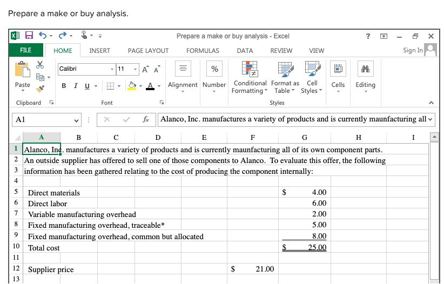Viewport: 444px width, 284px height.
Task: Open the borders dropdown arrow
Action: pos(119,86)
